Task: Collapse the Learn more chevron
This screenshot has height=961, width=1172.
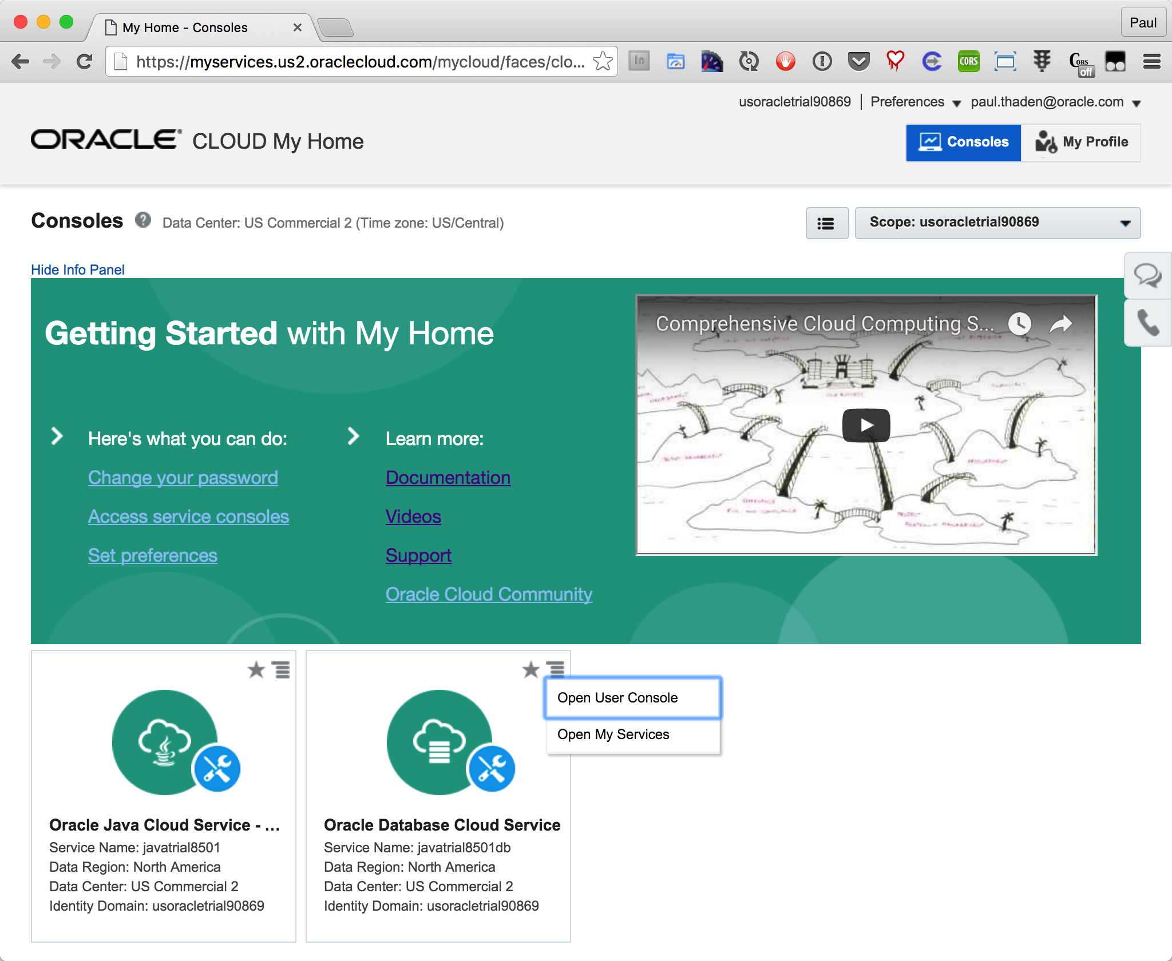Action: pos(354,436)
